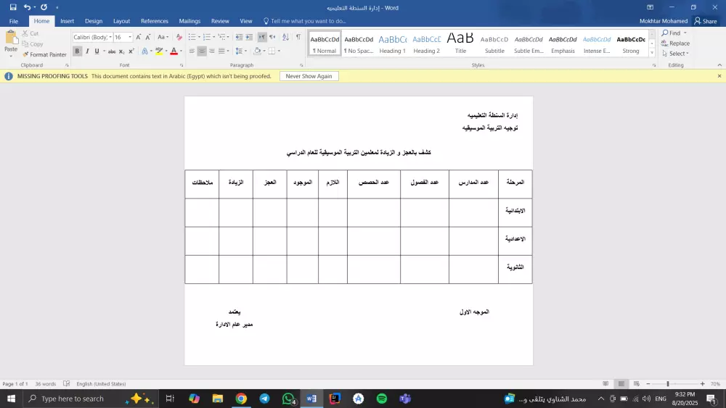726x408 pixels.
Task: Click the 36 words count
Action: [x=45, y=384]
